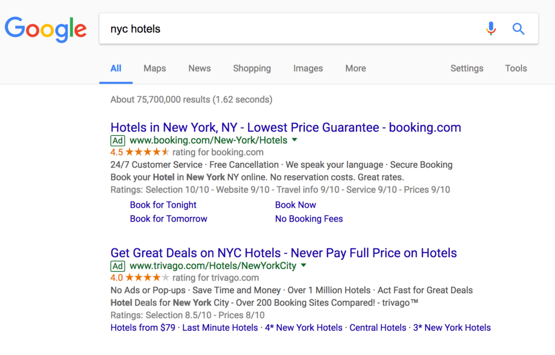Open the Hotels from $79 link

click(x=142, y=327)
